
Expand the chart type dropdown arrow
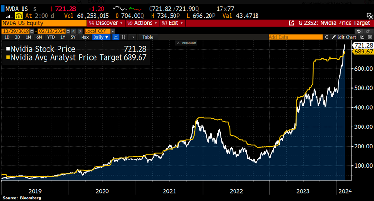(133, 37)
